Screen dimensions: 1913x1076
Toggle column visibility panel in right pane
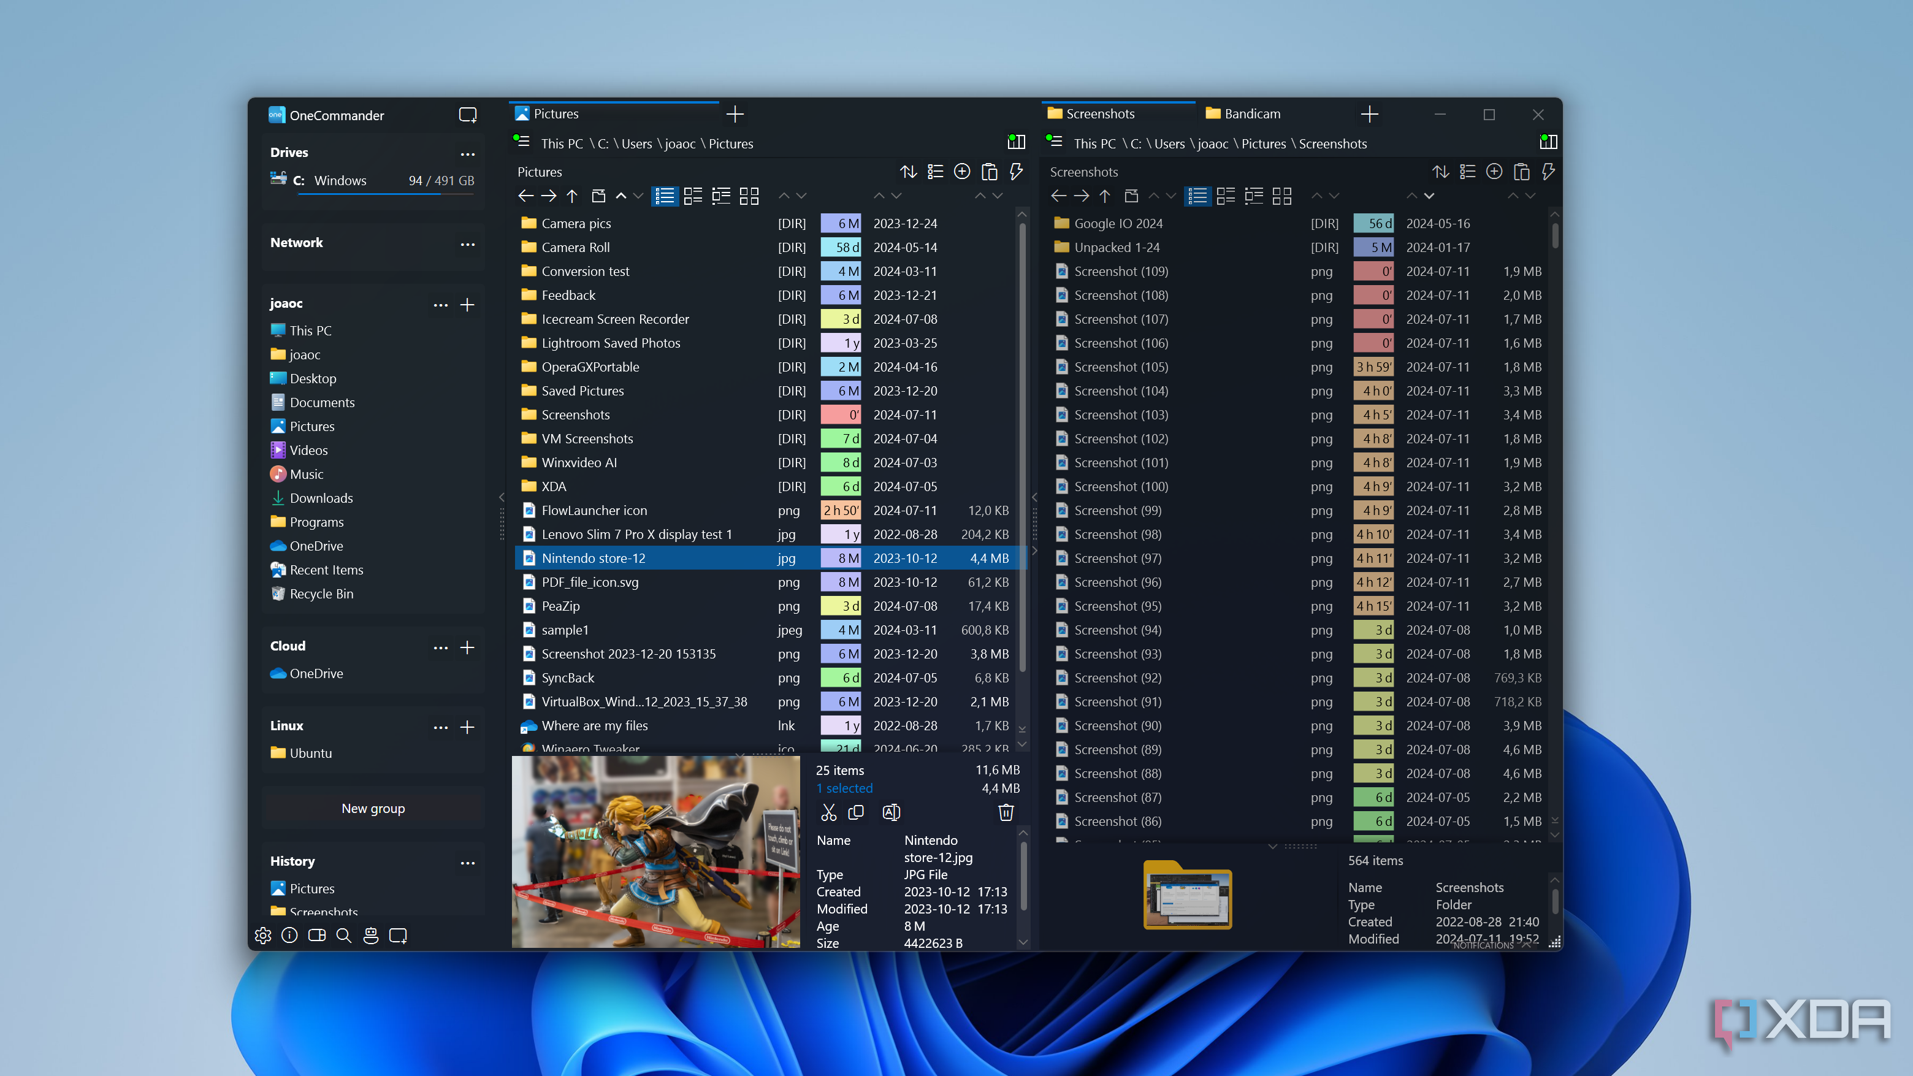pyautogui.click(x=1548, y=142)
